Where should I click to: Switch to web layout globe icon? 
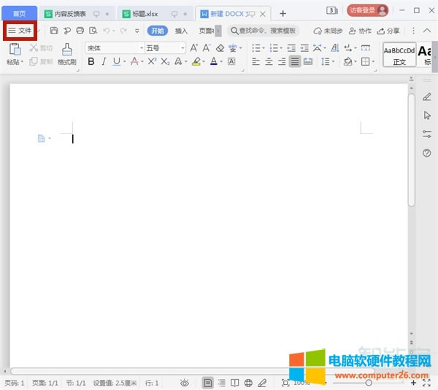click(248, 382)
